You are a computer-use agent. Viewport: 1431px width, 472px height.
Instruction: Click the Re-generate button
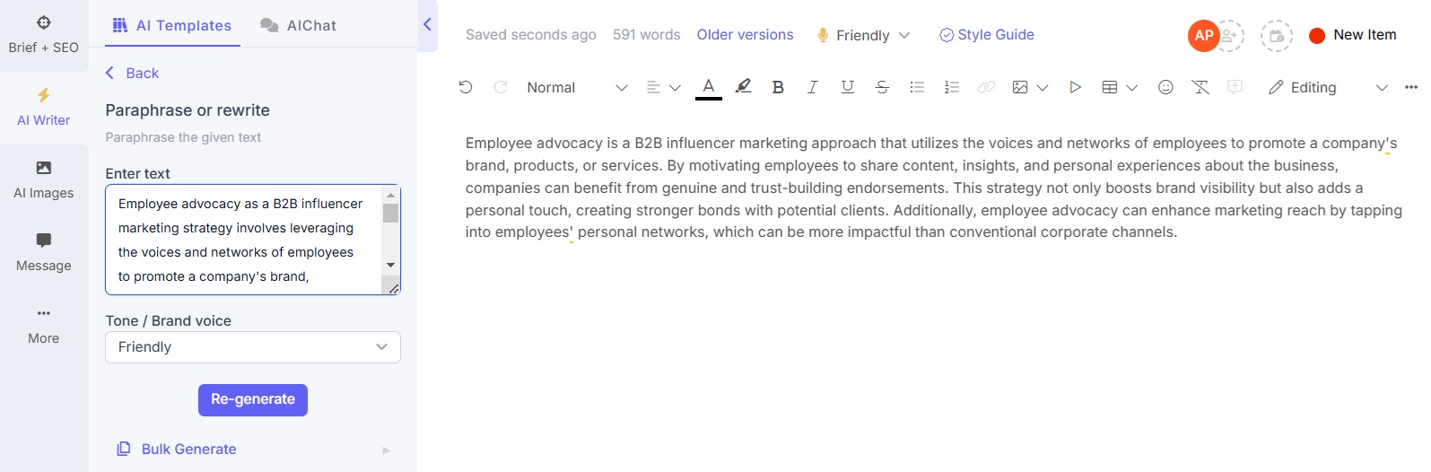click(253, 399)
